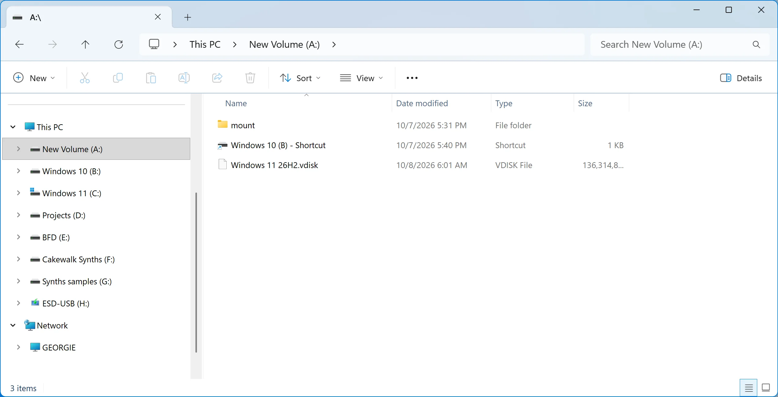Open the Sort options dropdown

click(300, 78)
